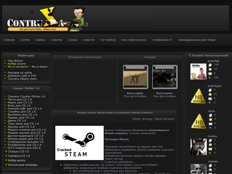Click author 'gowiigg' in news header
The width and height of the screenshot is (232, 174).
pyautogui.click(x=147, y=119)
